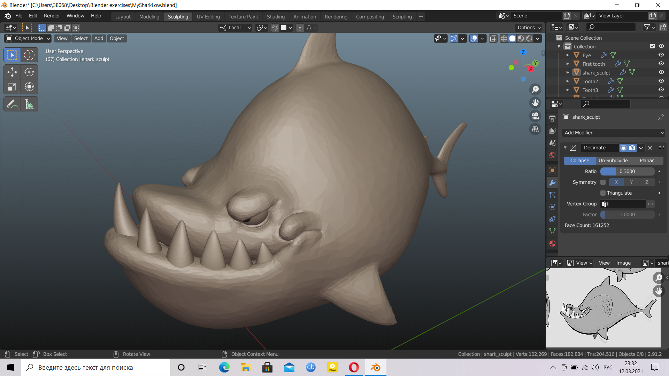Switch viewport to Rendered shading mode
Screen dimensions: 669x376
coord(529,39)
